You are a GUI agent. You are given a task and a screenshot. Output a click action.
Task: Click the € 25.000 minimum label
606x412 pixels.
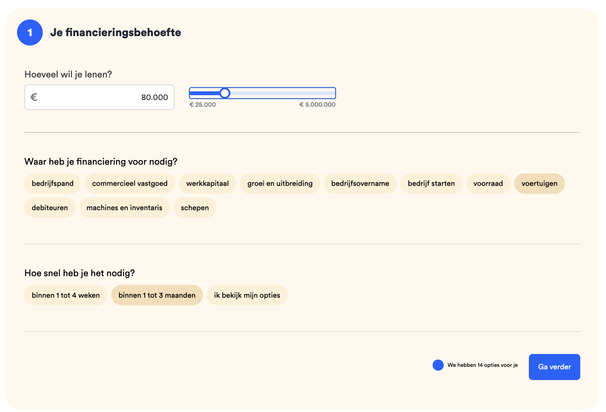pos(203,105)
